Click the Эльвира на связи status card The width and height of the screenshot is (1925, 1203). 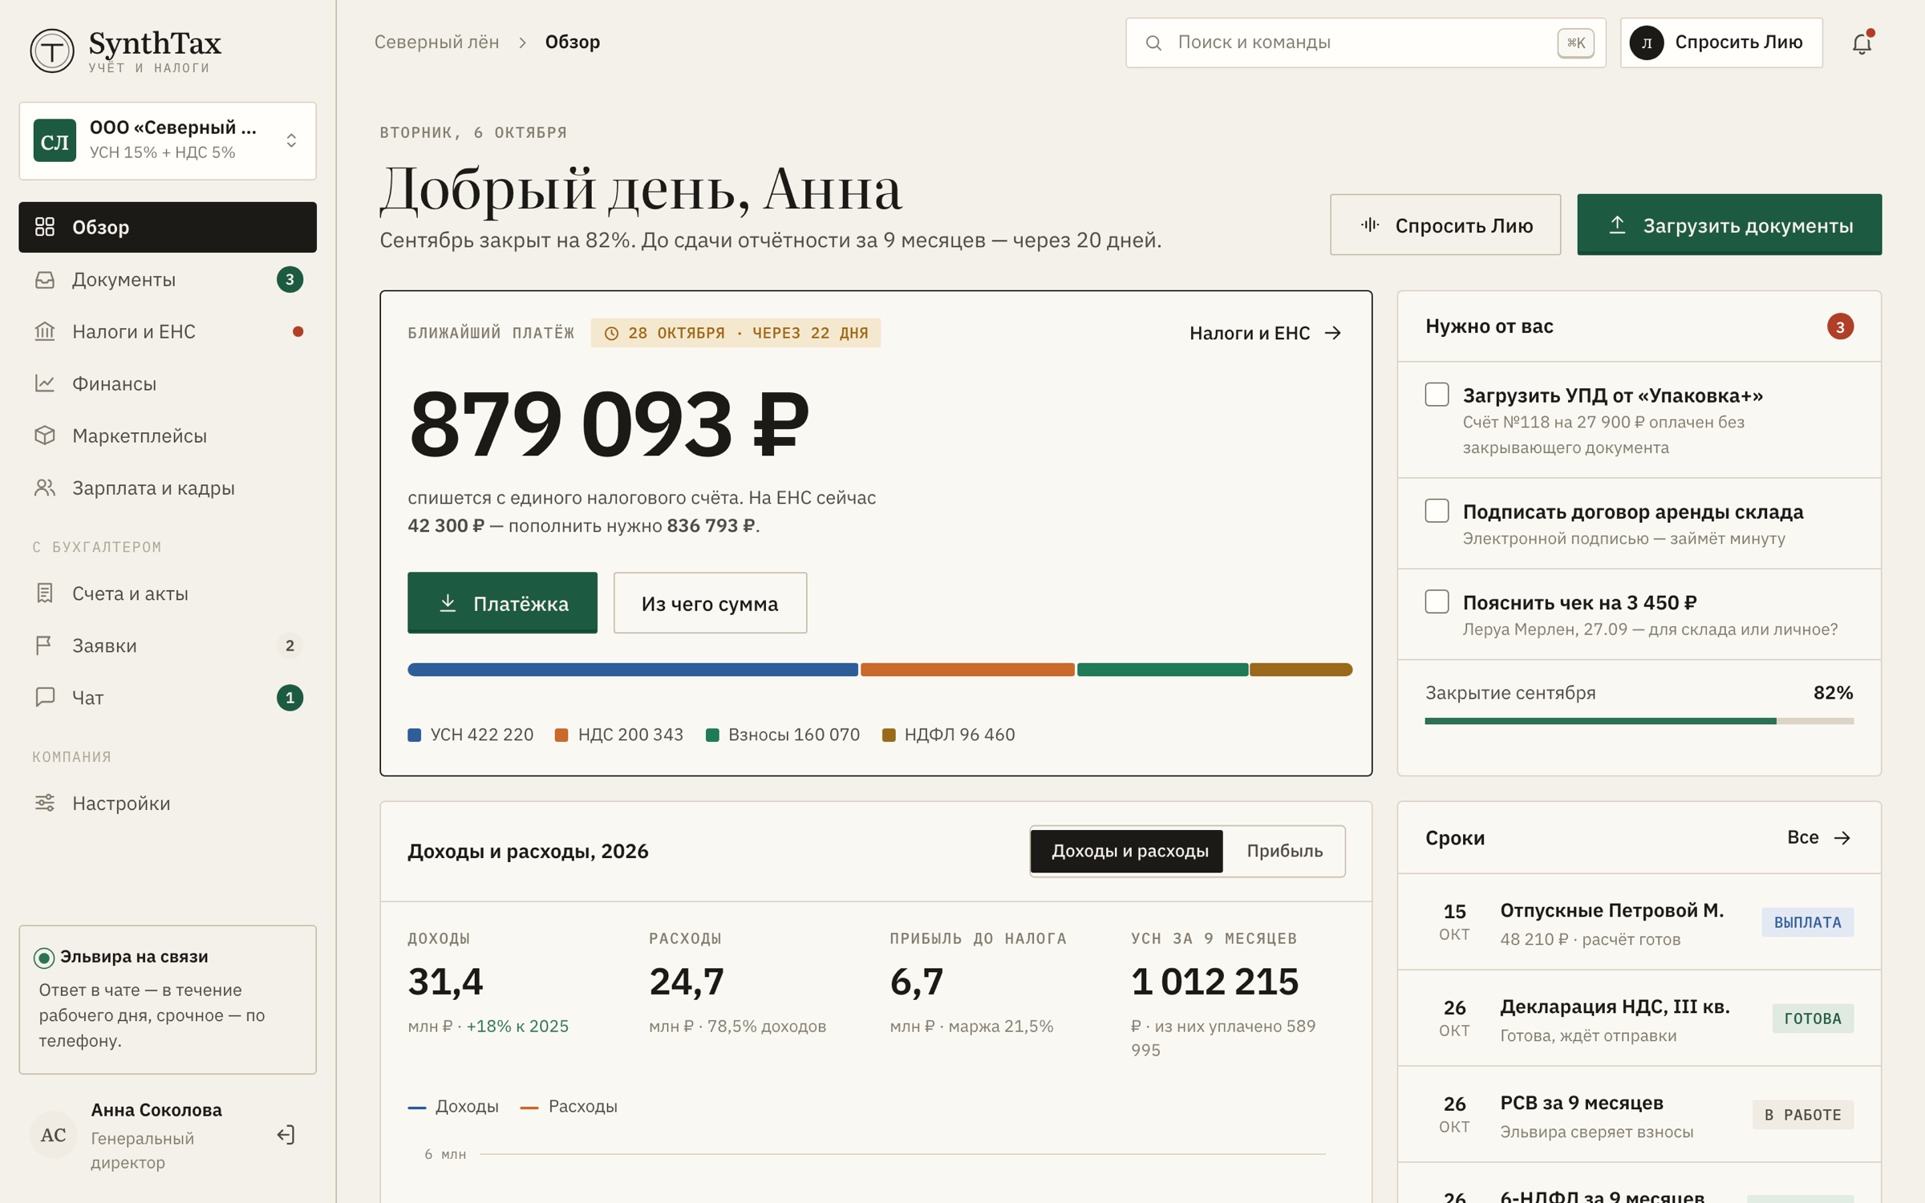(168, 999)
